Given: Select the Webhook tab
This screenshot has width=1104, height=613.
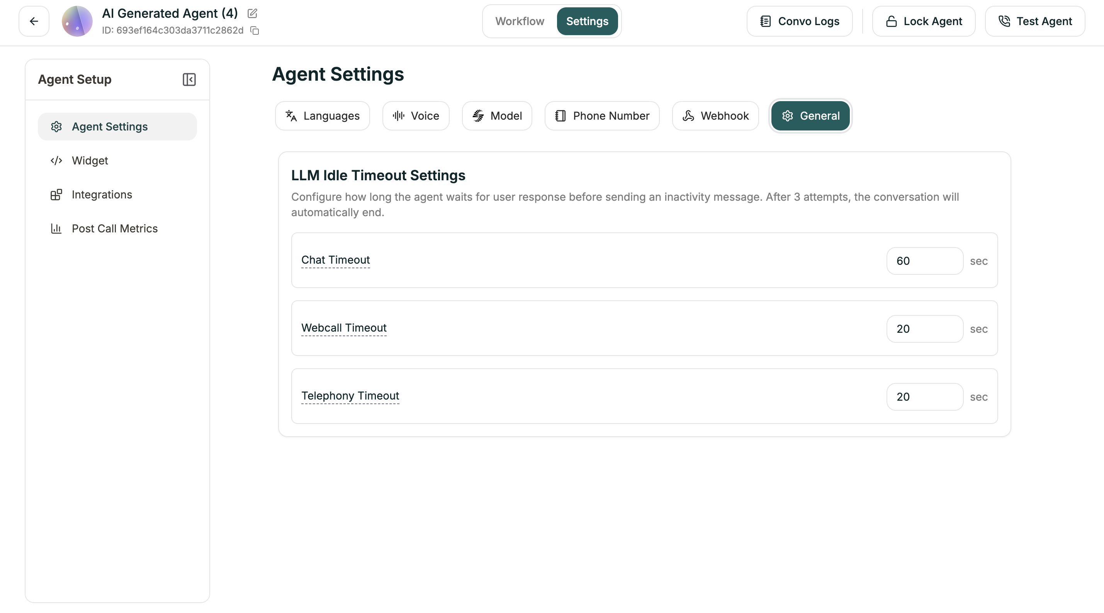Looking at the screenshot, I should click(715, 116).
